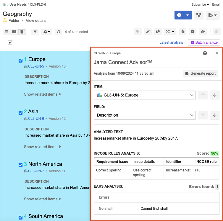Uncheck the South America item checkbox
This screenshot has width=223, height=221.
pos(20,217)
